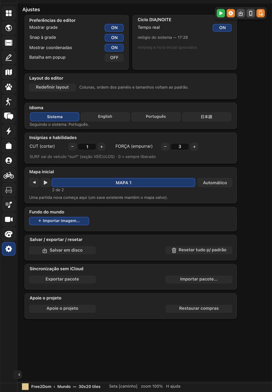Select the pencil edit icon in sidebar
Viewport: 272px width, 392px height.
tap(9, 57)
